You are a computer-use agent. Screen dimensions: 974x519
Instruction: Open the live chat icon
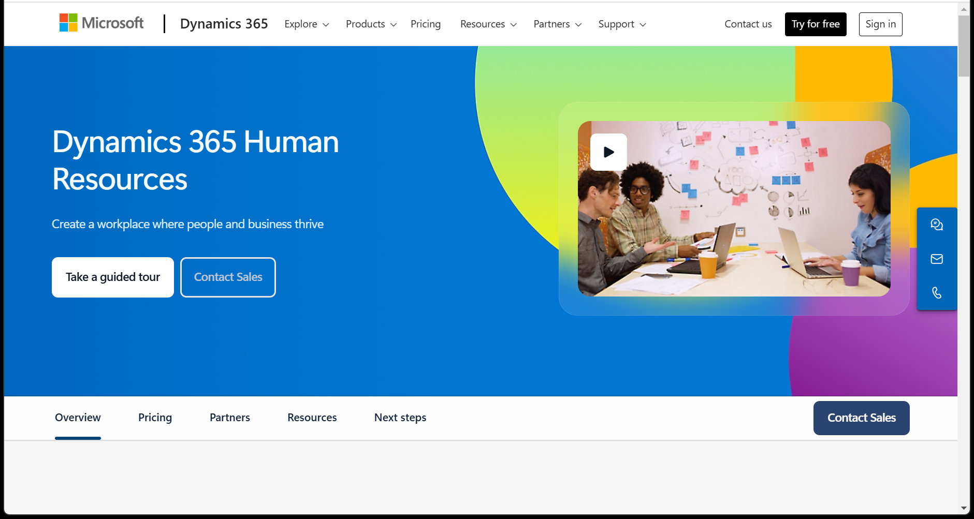[937, 225]
